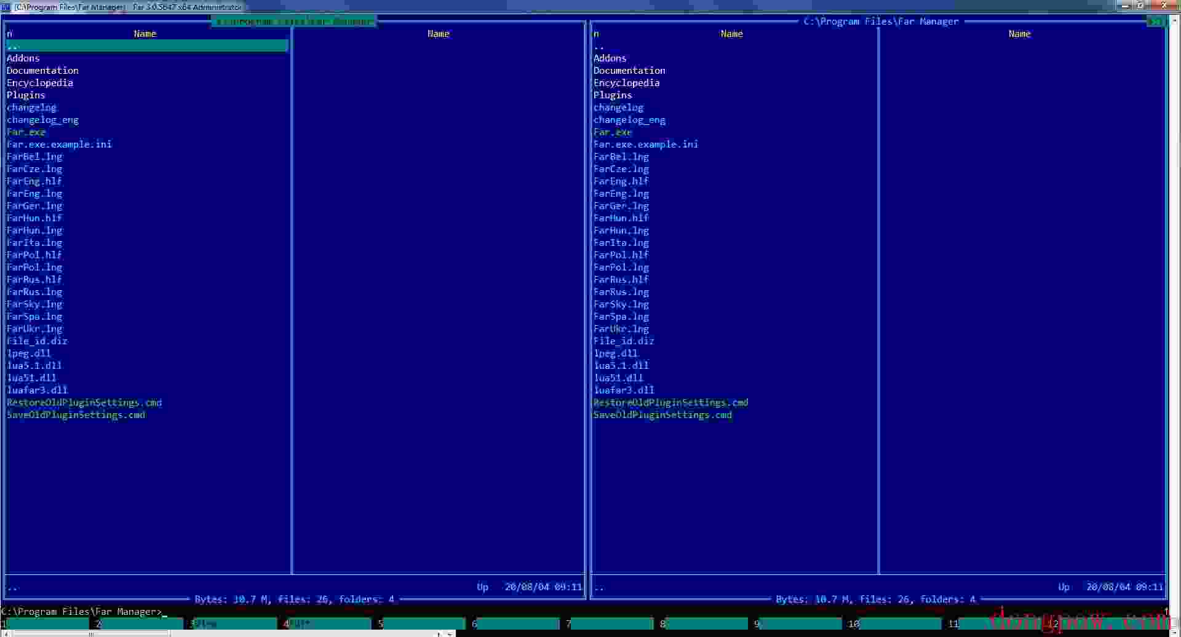Click the left panel's highlighted path title
Screen dimensions: 1181x637
(294, 22)
